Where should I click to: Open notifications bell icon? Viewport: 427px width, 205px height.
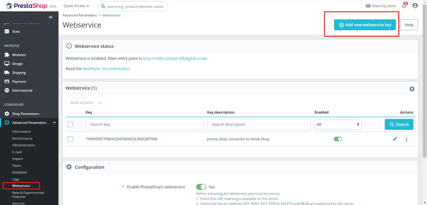(404, 6)
